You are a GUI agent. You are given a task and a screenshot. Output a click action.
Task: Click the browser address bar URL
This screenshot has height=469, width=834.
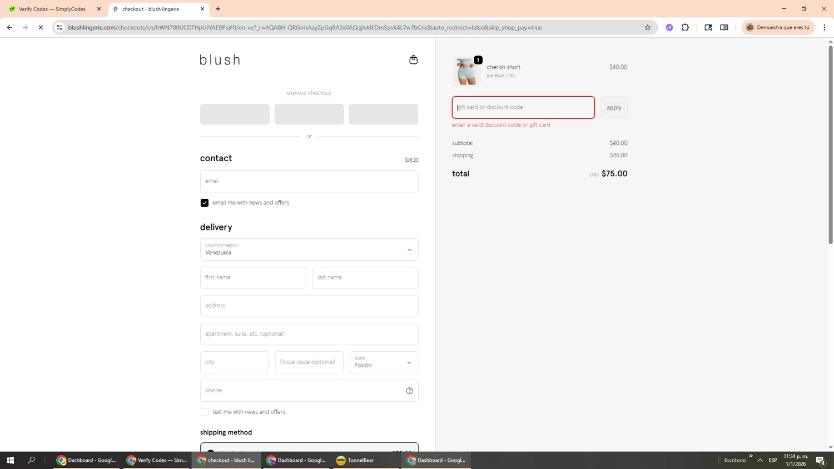pyautogui.click(x=305, y=27)
